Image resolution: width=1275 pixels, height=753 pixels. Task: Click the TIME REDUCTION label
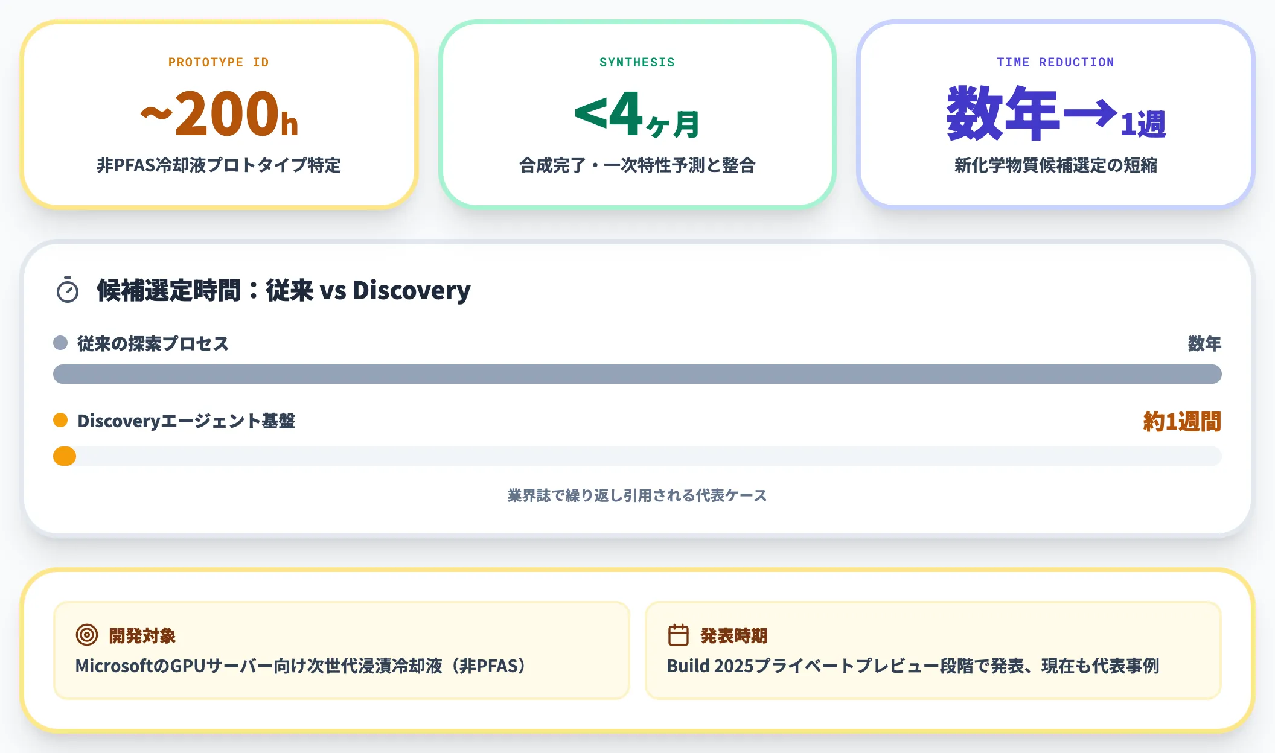tap(1055, 62)
